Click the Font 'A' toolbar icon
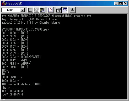Image resolution: width=129 pixels, height=101 pixels. [73, 10]
